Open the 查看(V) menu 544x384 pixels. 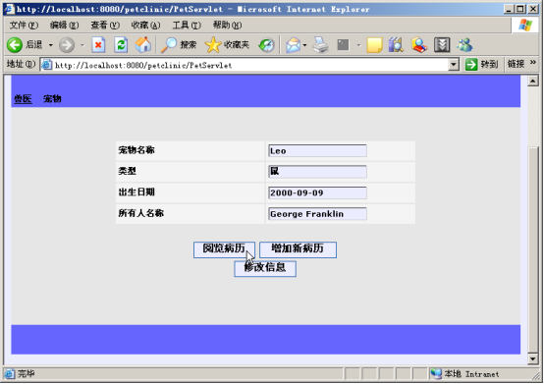[x=105, y=26]
